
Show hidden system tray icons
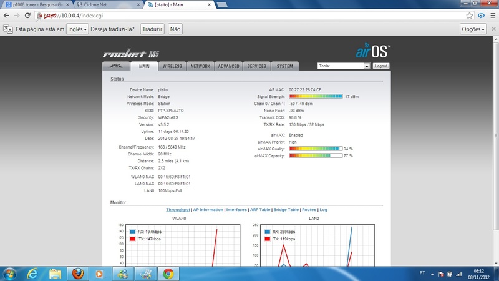[432, 274]
